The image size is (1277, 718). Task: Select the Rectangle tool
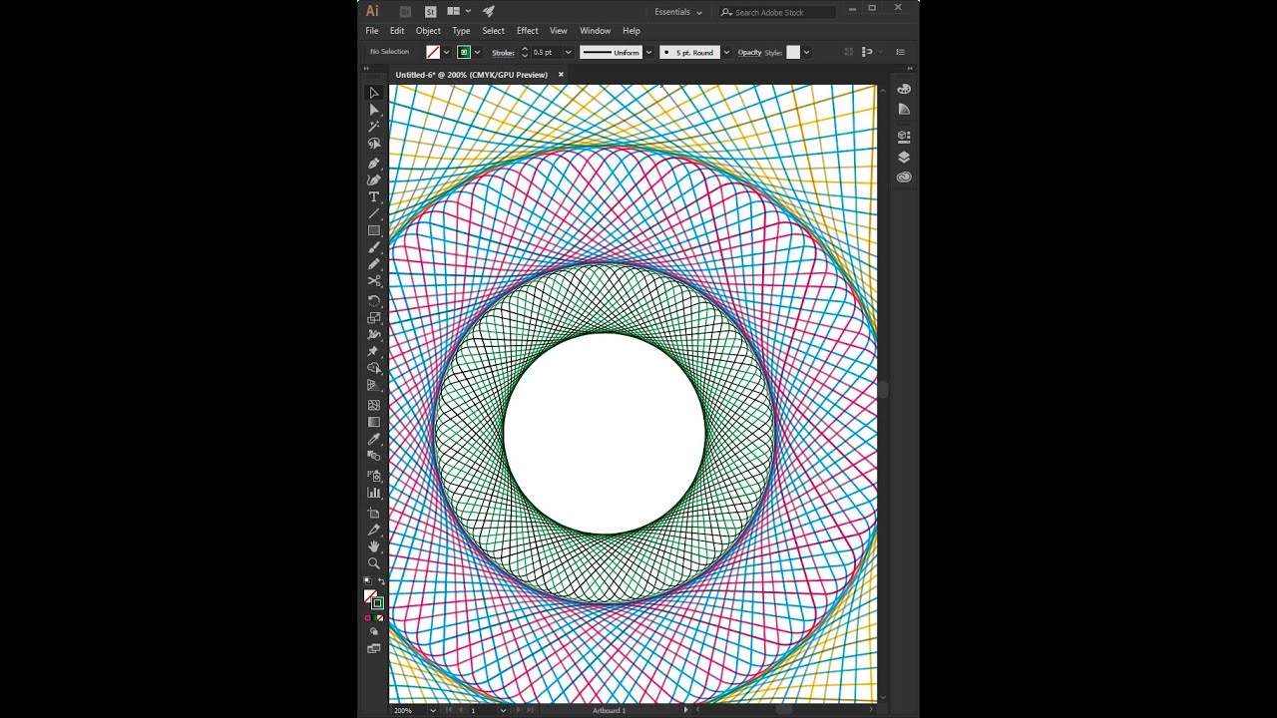[374, 230]
